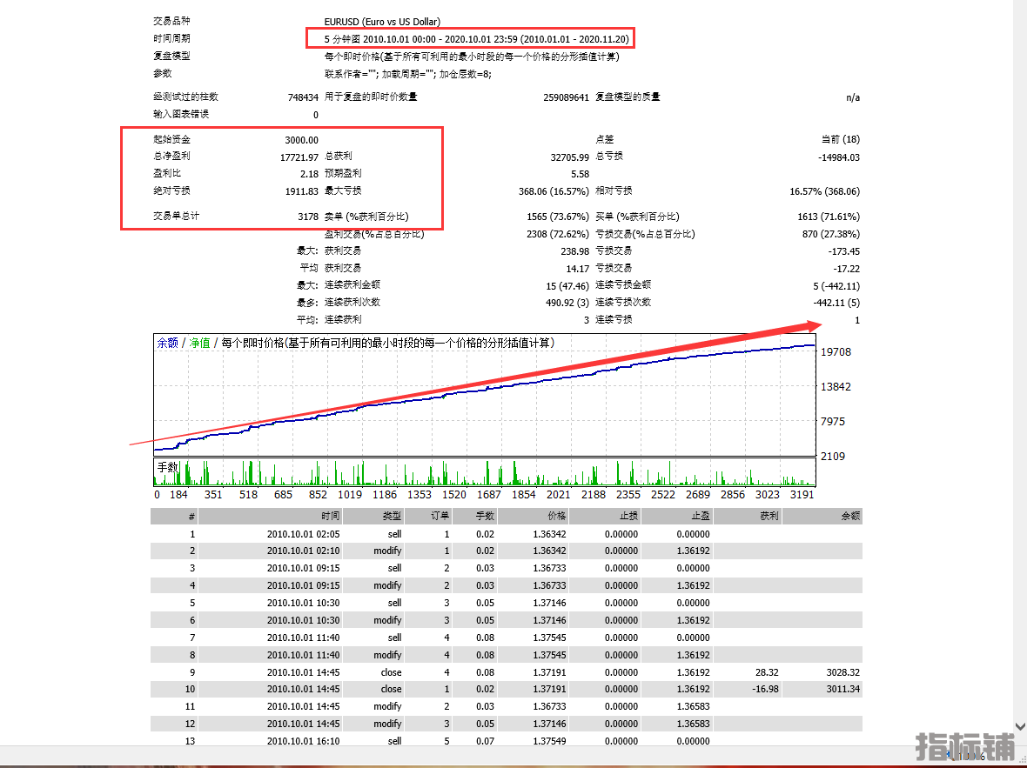Viewport: 1027px width, 768px height.
Task: Click the 止损 column header
Action: pyautogui.click(x=628, y=516)
